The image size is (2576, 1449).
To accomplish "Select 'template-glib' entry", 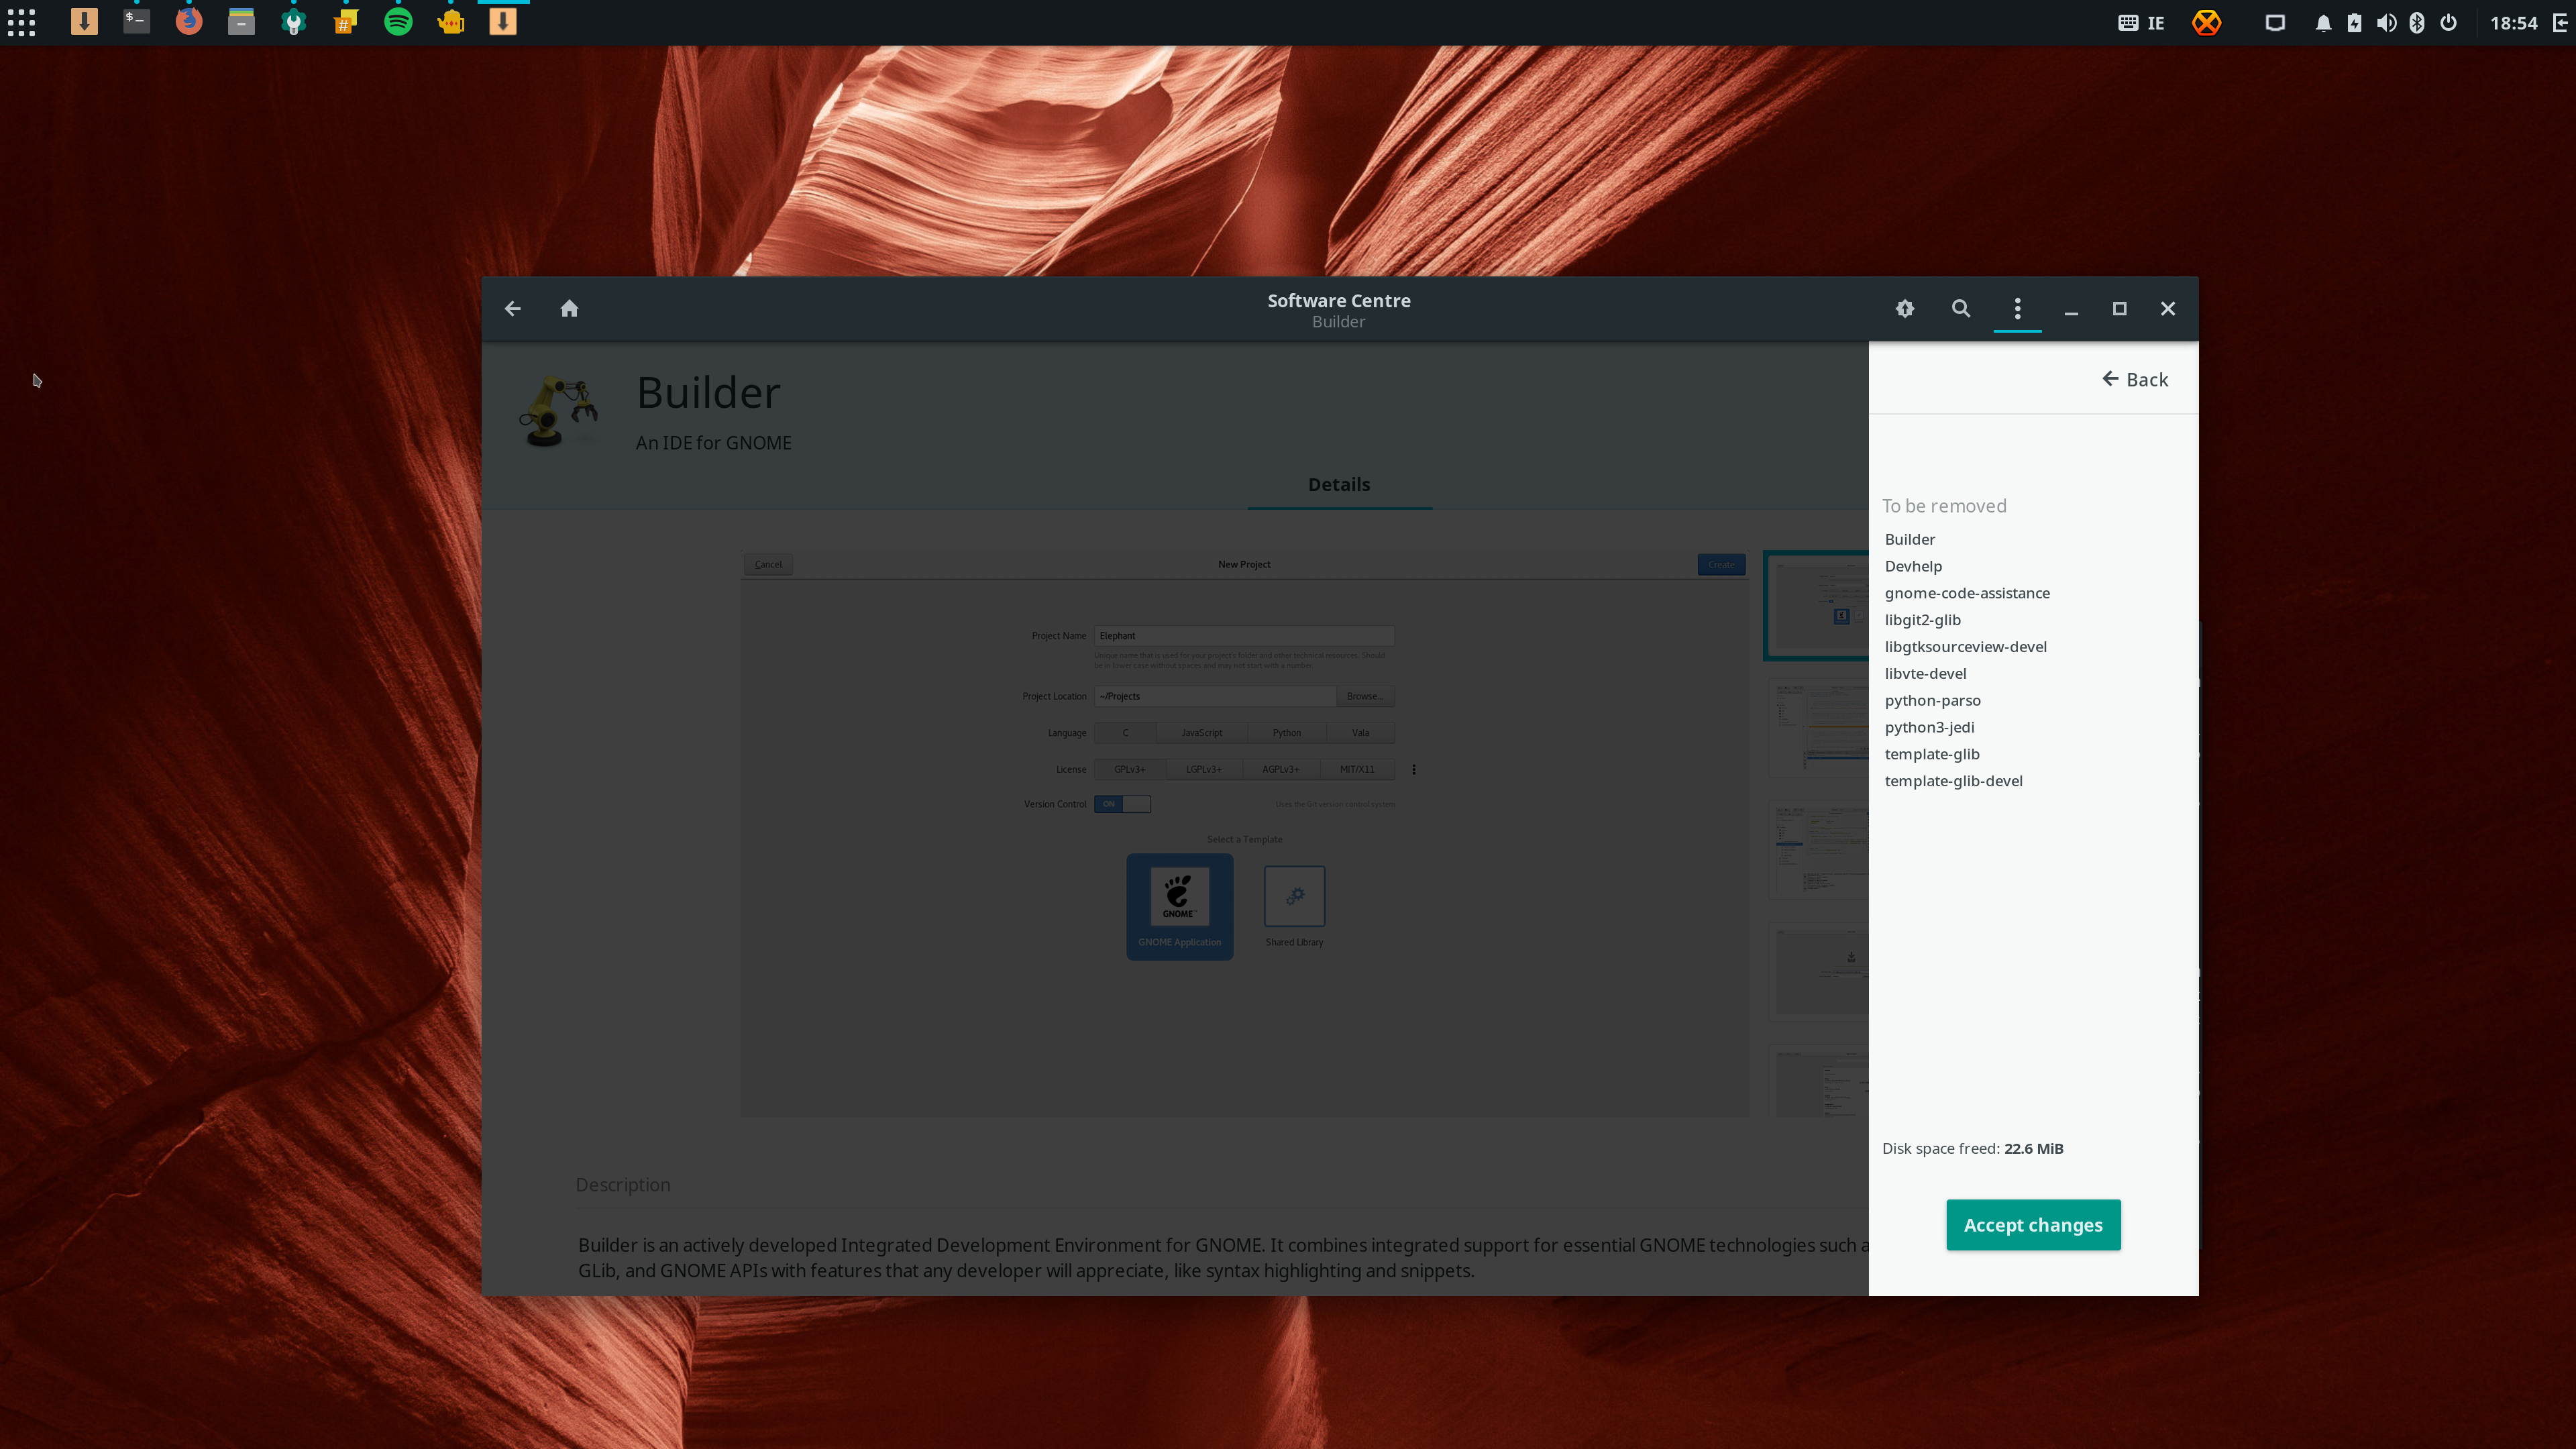I will (x=1932, y=755).
